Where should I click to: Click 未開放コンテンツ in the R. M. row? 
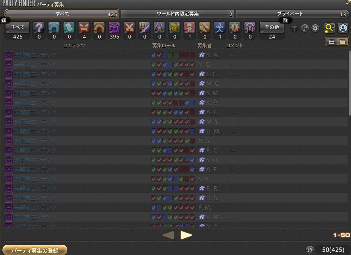point(35,217)
